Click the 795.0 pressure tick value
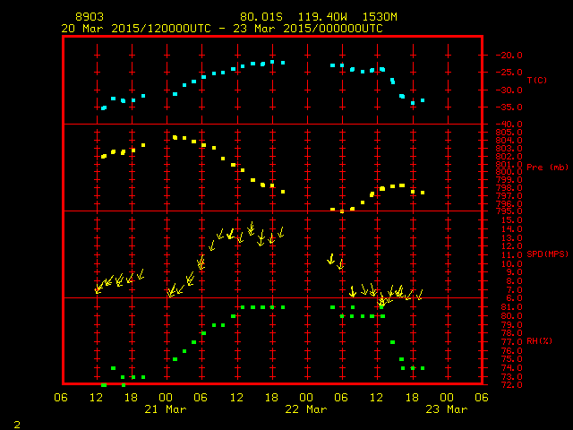This screenshot has width=573, height=430. coord(509,211)
